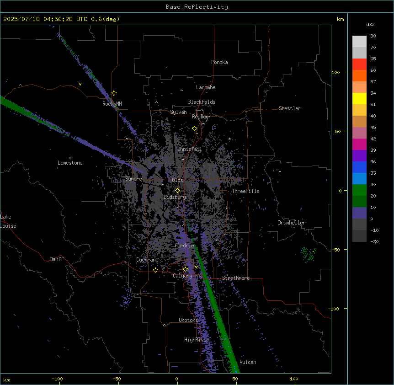Click the asterisk marker above Limestone
The height and width of the screenshot is (385, 394).
(x=70, y=158)
